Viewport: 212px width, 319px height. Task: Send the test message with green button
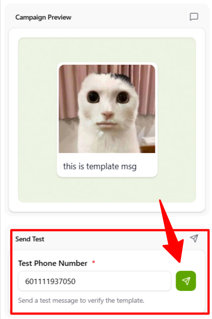point(186,281)
